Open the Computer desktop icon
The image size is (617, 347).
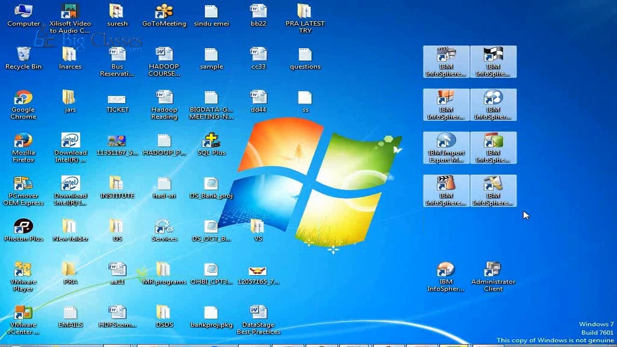[x=23, y=16]
